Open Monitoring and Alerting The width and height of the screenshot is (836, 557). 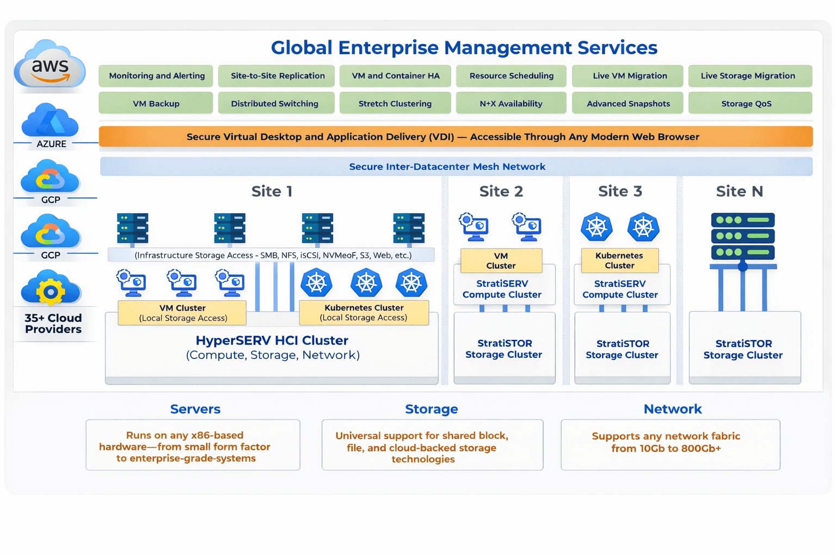[x=155, y=76]
